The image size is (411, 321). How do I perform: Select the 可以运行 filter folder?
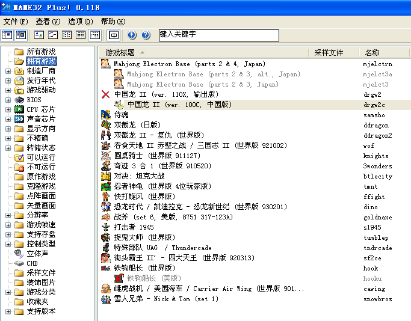point(41,157)
